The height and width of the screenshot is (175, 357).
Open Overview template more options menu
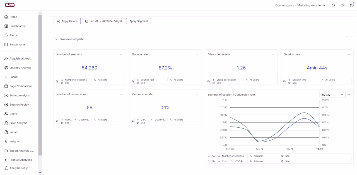349,39
